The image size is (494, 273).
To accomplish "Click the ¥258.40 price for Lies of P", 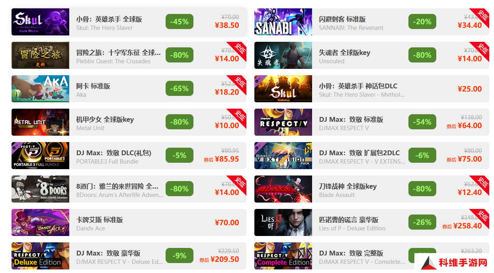I will (x=470, y=226).
